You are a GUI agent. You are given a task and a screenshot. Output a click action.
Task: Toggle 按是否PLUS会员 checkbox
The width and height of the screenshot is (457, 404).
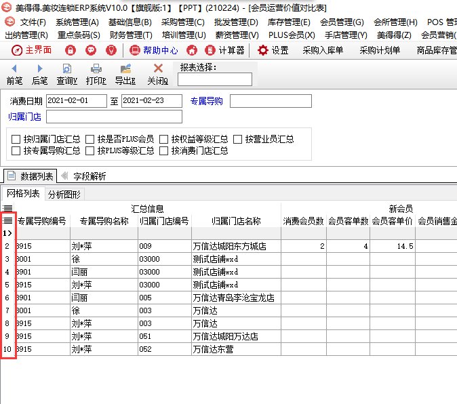[90, 139]
